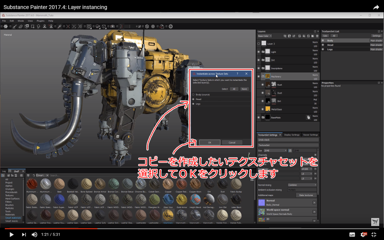Viewport: 384px width, 240px height.
Task: Hide the Light folder layer
Action: (x=259, y=52)
